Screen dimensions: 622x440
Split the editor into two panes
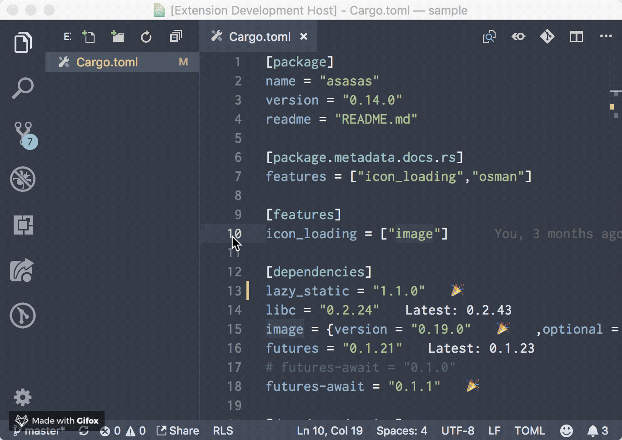point(576,36)
